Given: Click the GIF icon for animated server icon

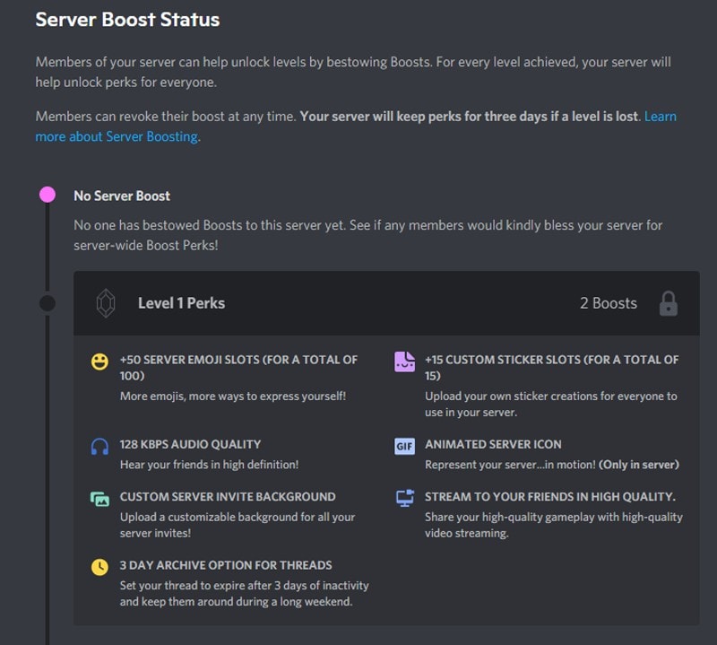Looking at the screenshot, I should 404,446.
